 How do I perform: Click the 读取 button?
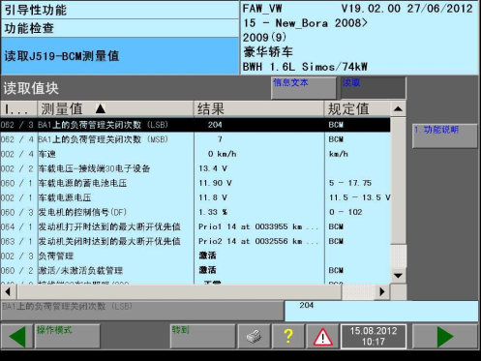[x=374, y=88]
